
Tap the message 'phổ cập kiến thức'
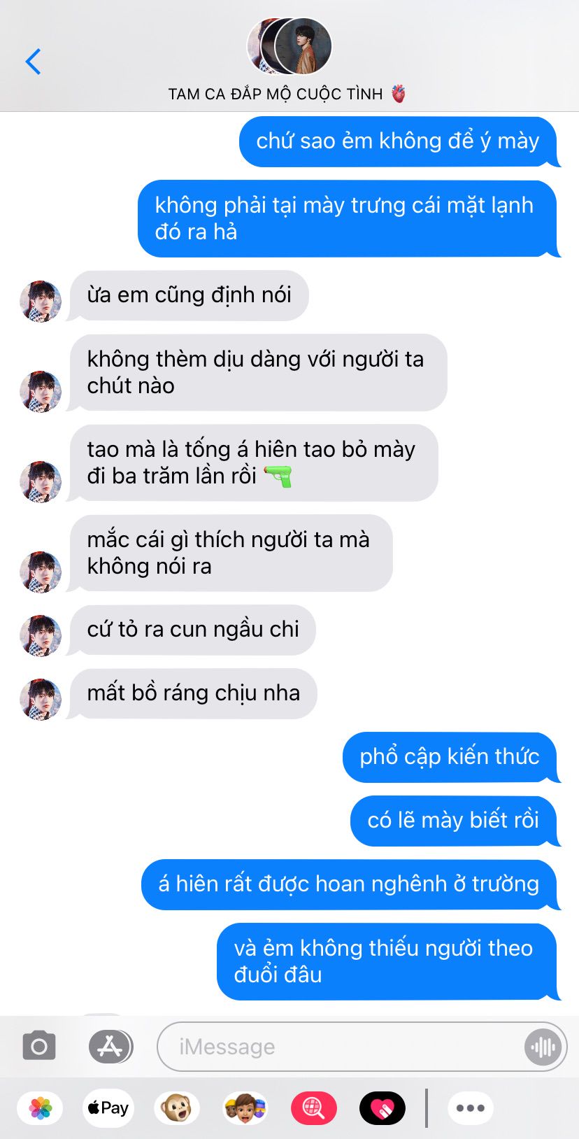pyautogui.click(x=449, y=757)
